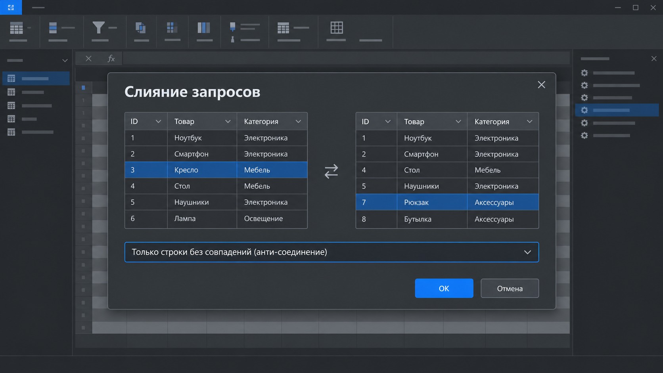Click the Освещение cell in left table
This screenshot has height=373, width=663.
point(272,218)
